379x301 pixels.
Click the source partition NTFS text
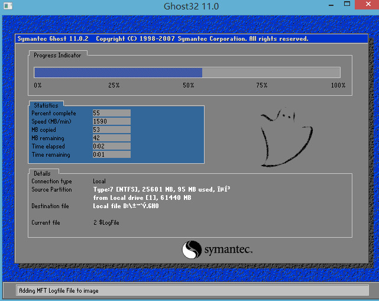[x=161, y=189]
